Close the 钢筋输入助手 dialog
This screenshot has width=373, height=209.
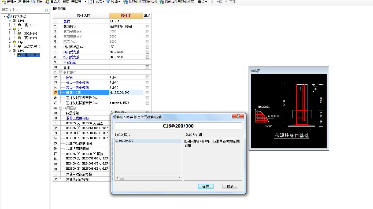click(238, 116)
